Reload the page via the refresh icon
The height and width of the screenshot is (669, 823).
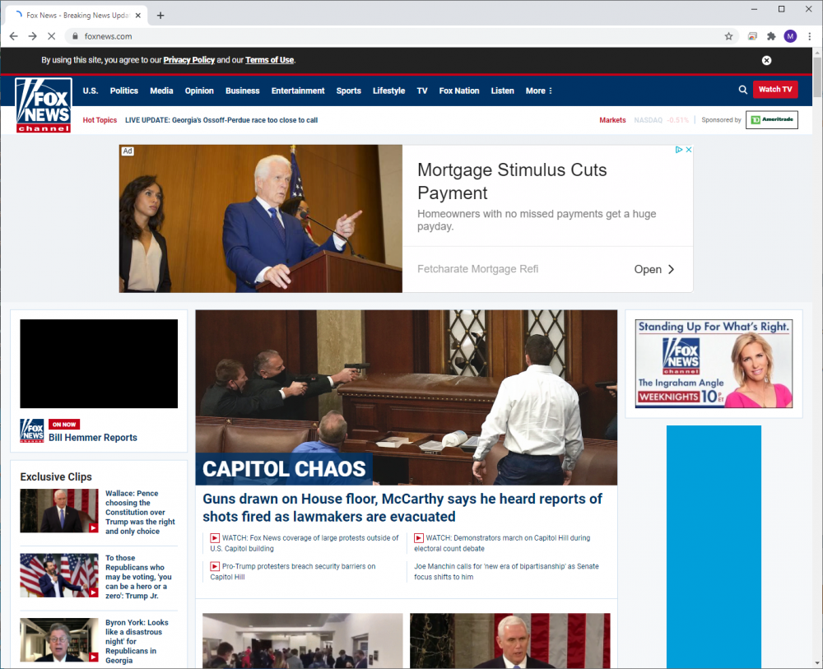pos(52,35)
